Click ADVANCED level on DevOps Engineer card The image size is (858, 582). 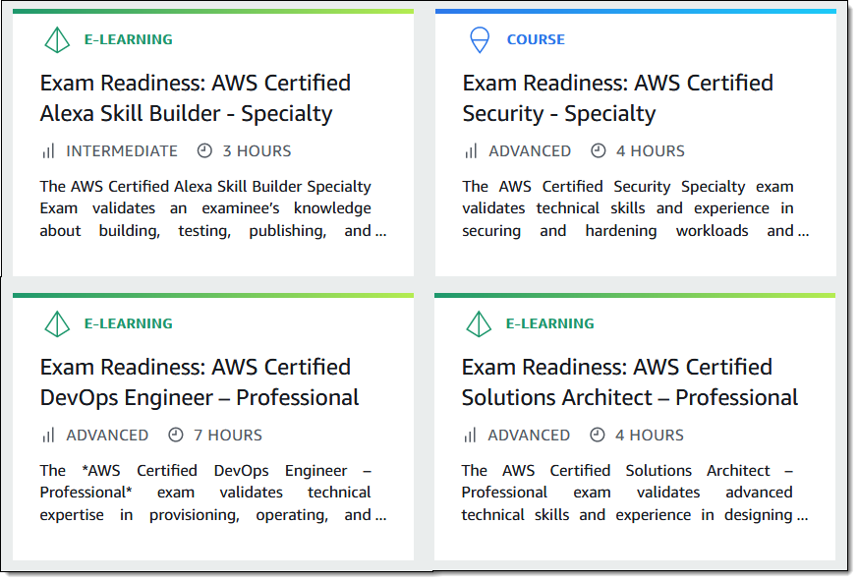pos(107,436)
